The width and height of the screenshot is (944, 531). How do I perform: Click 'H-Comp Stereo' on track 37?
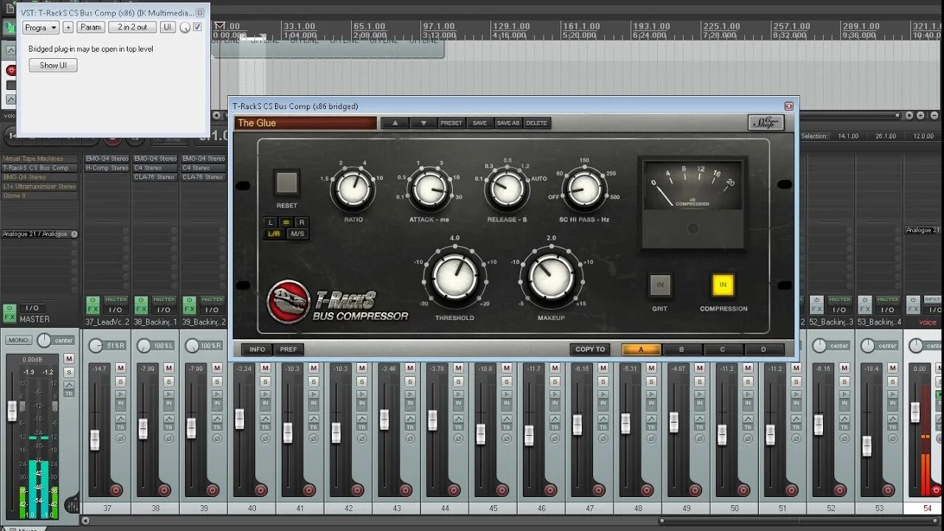coord(108,167)
